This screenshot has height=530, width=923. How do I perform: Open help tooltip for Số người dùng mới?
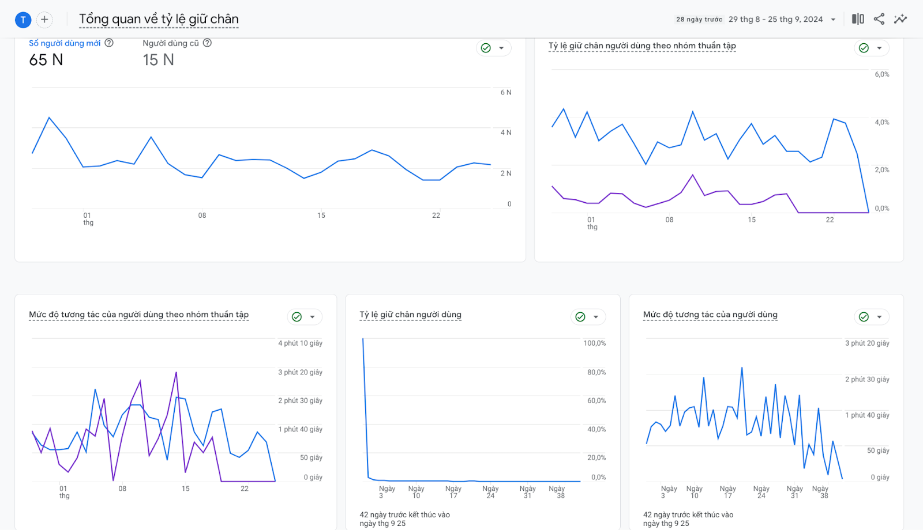109,43
